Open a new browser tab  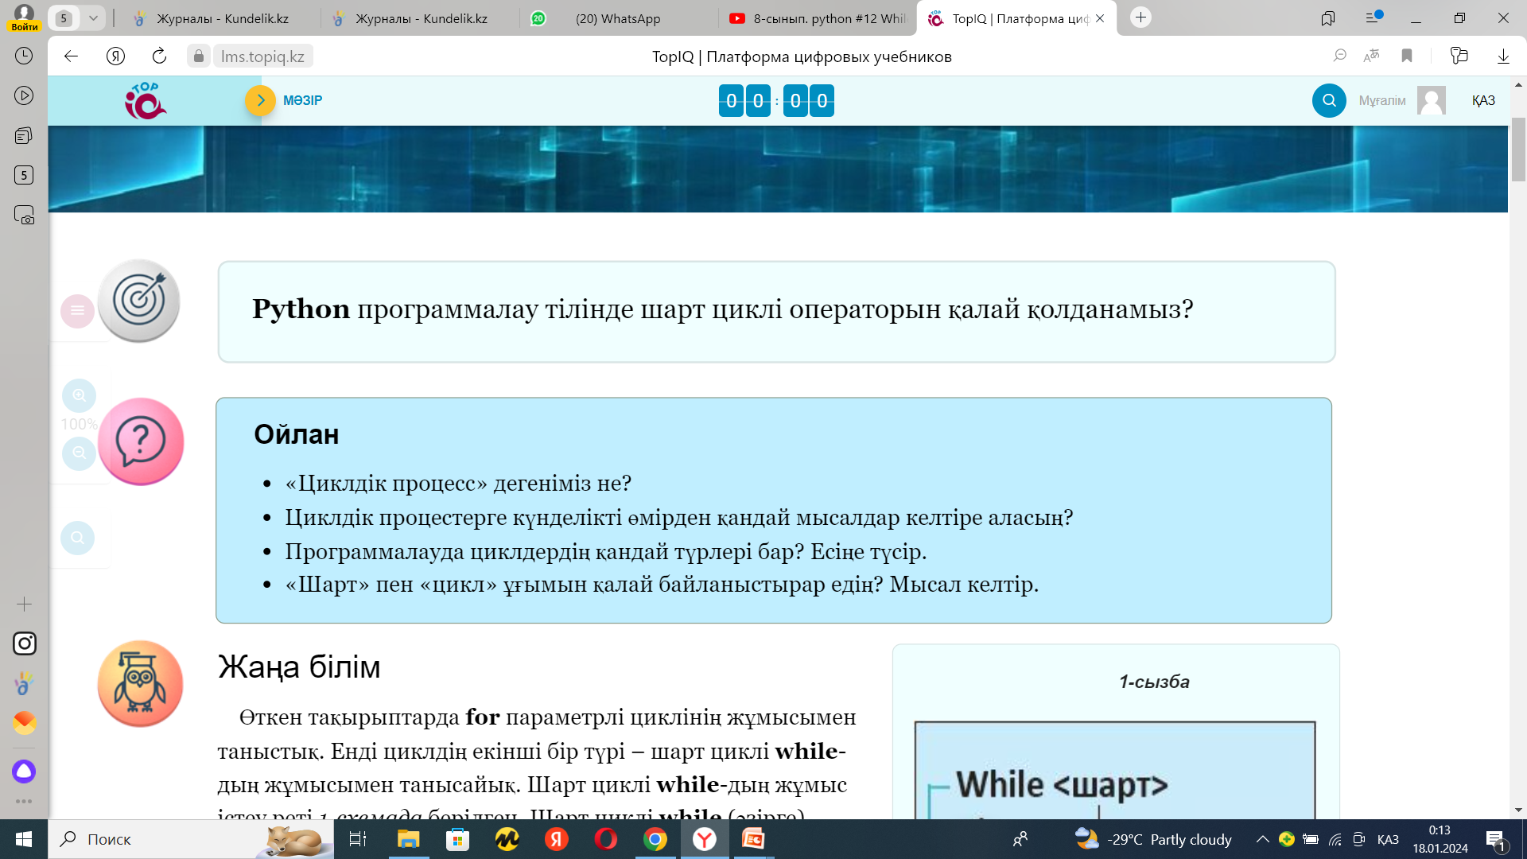(x=1140, y=17)
